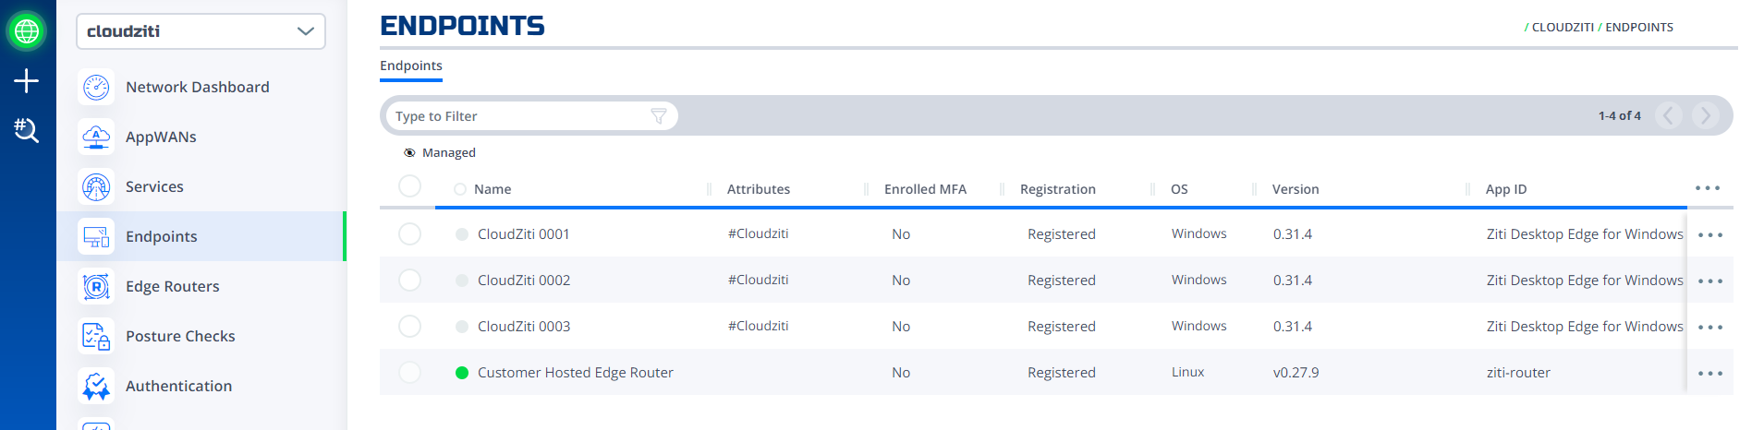Select the Endpoints tab

pos(411,66)
